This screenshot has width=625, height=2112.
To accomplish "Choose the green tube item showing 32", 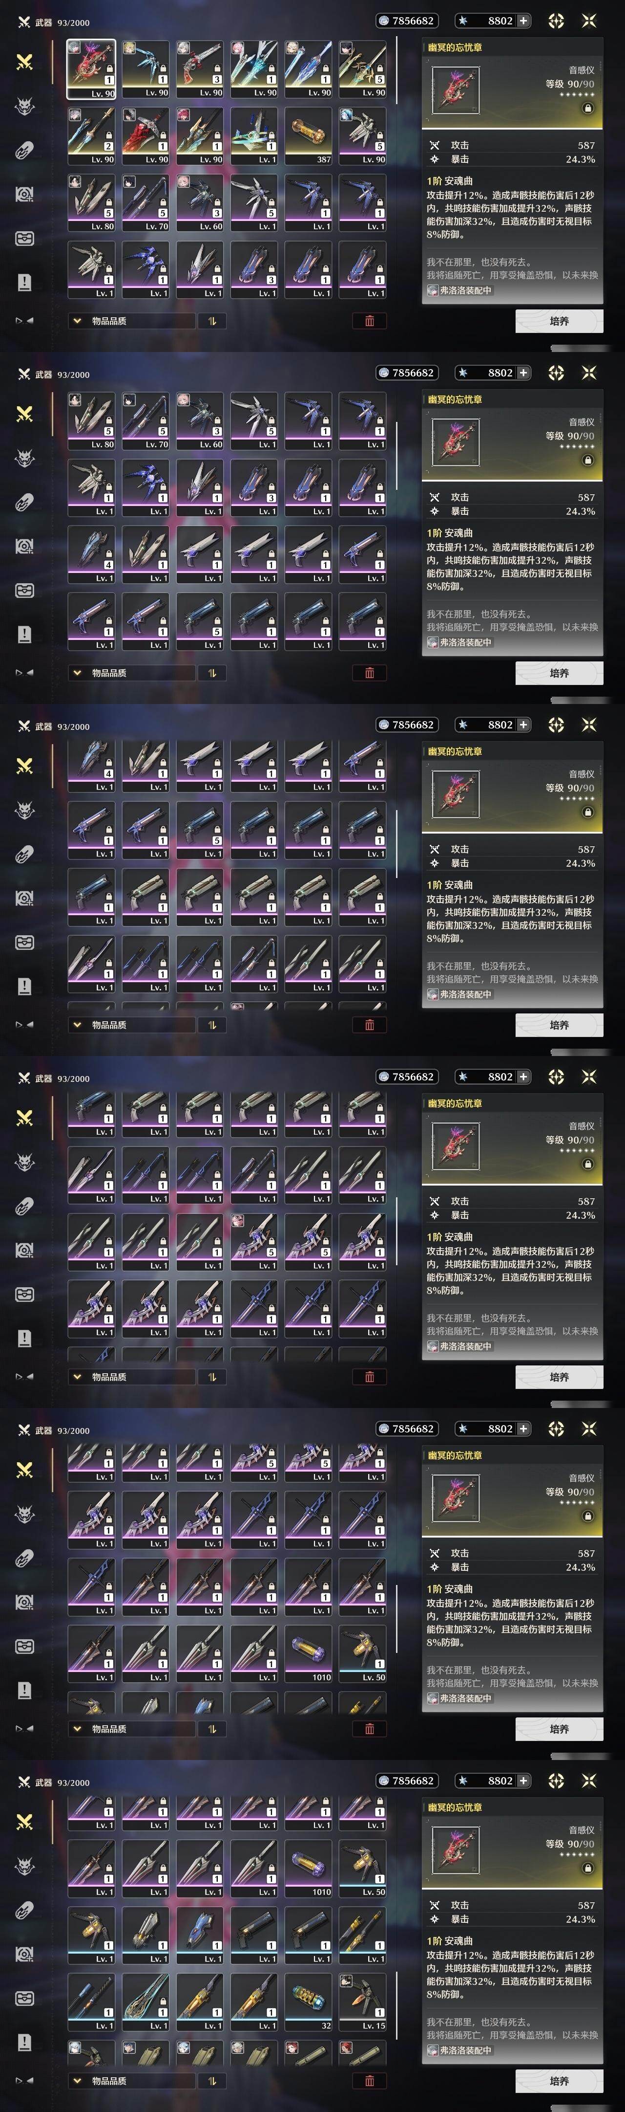I will click(308, 2002).
